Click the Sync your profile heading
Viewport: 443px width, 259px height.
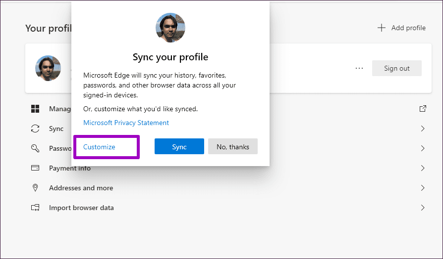pyautogui.click(x=170, y=57)
